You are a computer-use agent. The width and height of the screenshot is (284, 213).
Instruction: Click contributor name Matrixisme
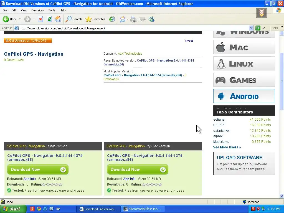pos(221,142)
